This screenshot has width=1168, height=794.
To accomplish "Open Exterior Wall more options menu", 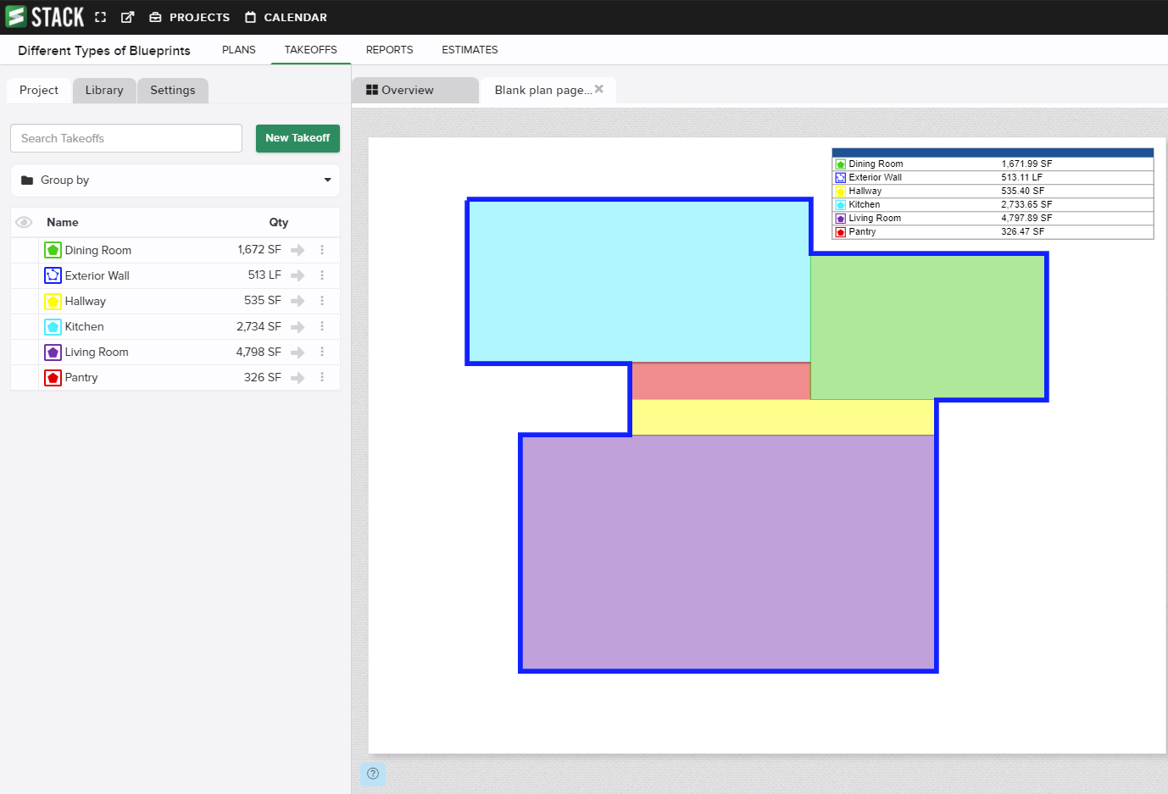I will click(x=322, y=275).
